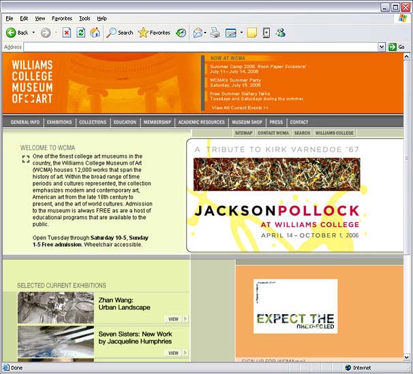
Task: Open the Edit menu
Action: click(24, 18)
